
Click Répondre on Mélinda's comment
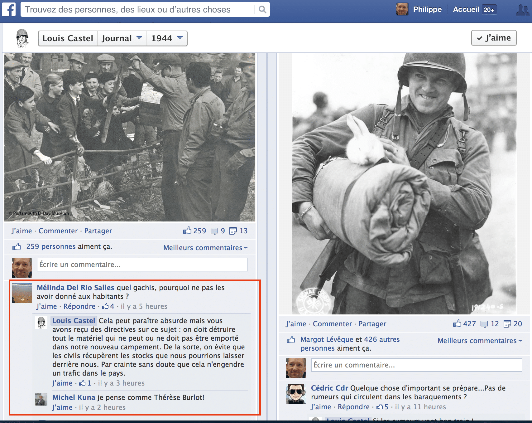coord(79,306)
